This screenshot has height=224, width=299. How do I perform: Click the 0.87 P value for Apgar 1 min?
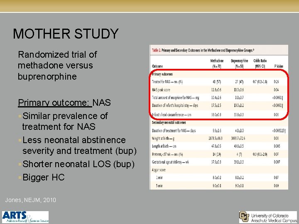(x=276, y=178)
